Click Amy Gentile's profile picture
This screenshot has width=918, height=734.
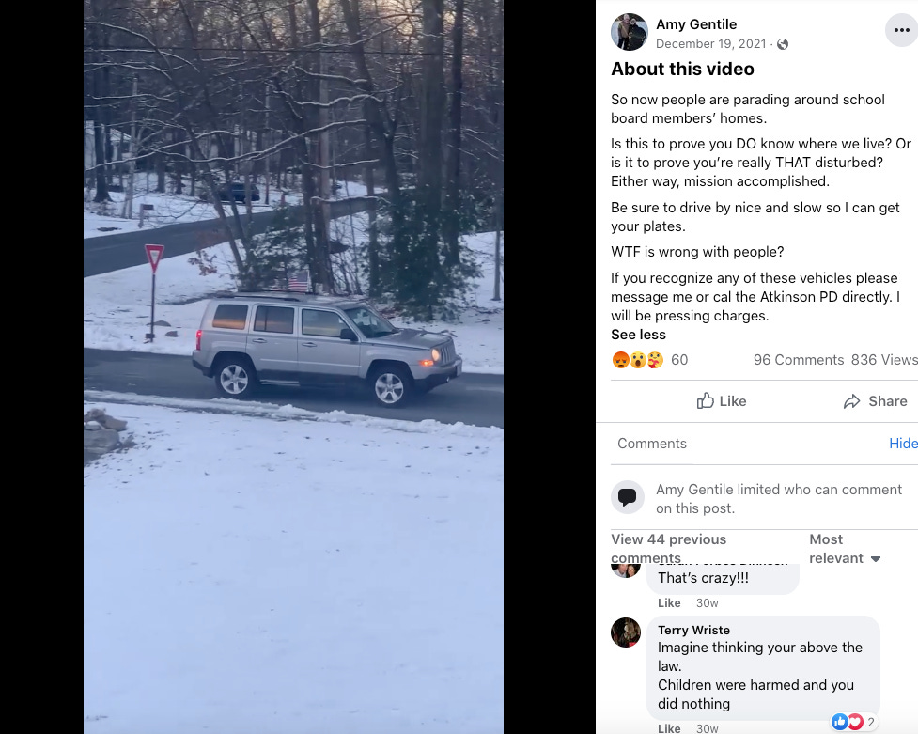point(630,32)
